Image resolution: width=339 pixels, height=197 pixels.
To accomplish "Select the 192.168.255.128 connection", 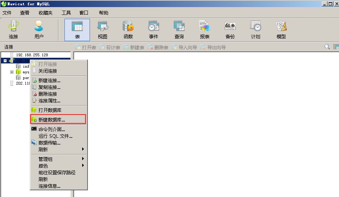I will [x=32, y=55].
